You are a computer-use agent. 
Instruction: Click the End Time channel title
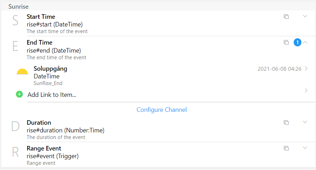click(39, 42)
